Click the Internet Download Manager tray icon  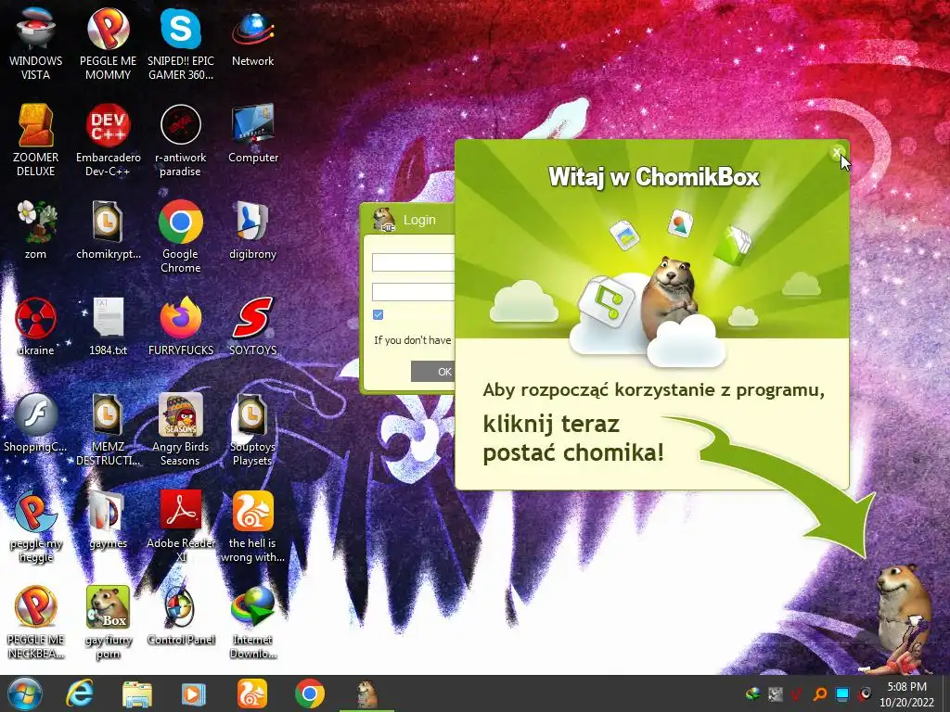[x=753, y=693]
